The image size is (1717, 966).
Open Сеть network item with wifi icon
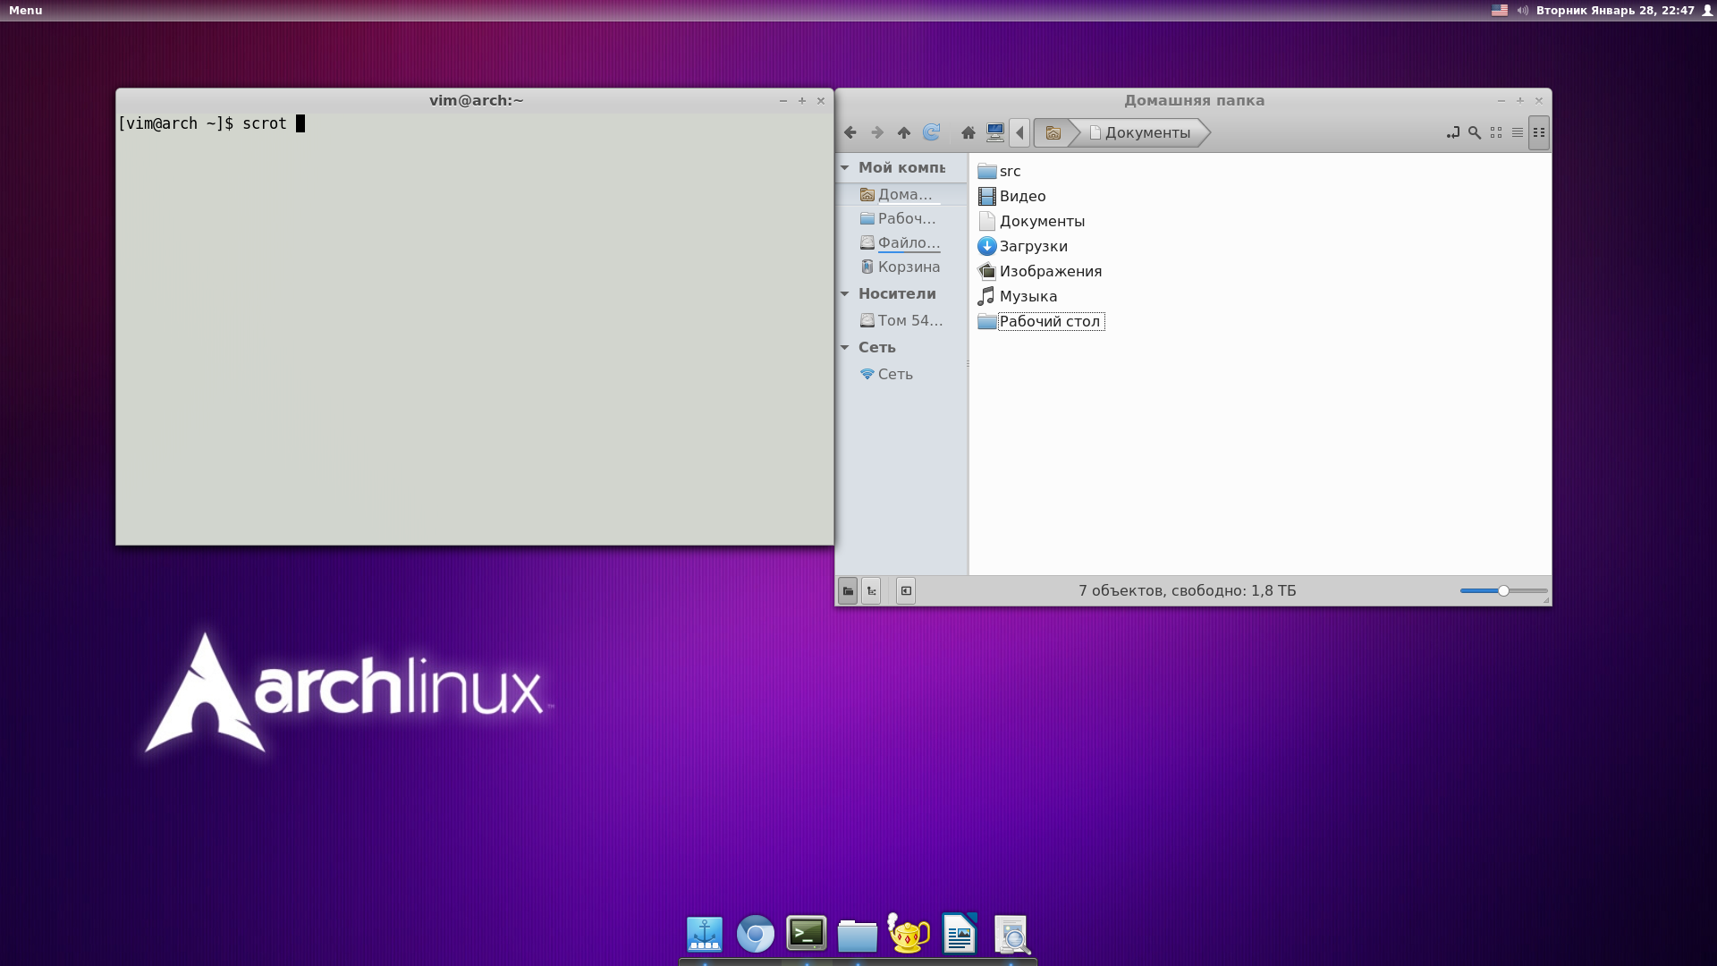[x=901, y=374]
